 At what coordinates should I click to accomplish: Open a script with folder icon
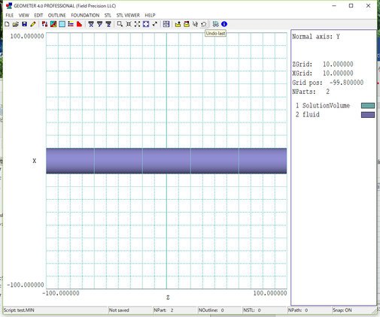click(16, 24)
